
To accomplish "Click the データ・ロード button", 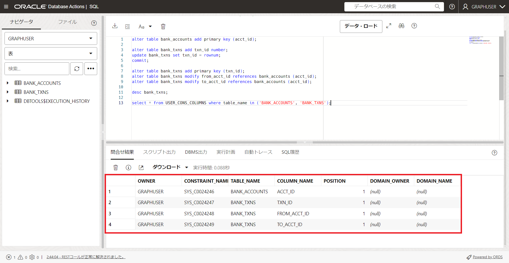I will coord(361,26).
